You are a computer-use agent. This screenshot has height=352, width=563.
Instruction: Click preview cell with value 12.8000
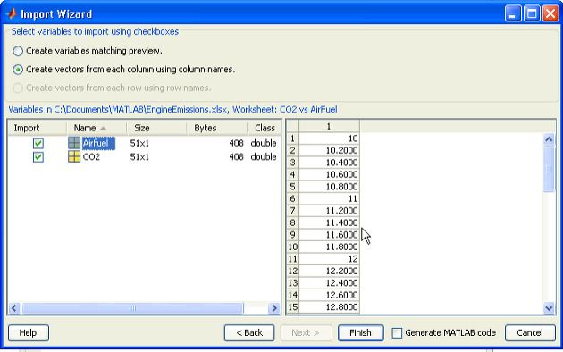(x=329, y=307)
